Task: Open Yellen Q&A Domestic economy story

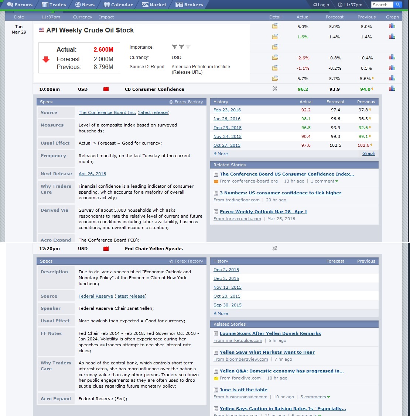Action: 282,371
